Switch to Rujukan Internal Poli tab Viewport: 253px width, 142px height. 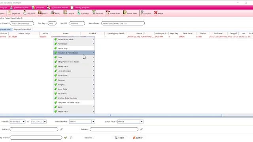pyautogui.click(x=23, y=29)
